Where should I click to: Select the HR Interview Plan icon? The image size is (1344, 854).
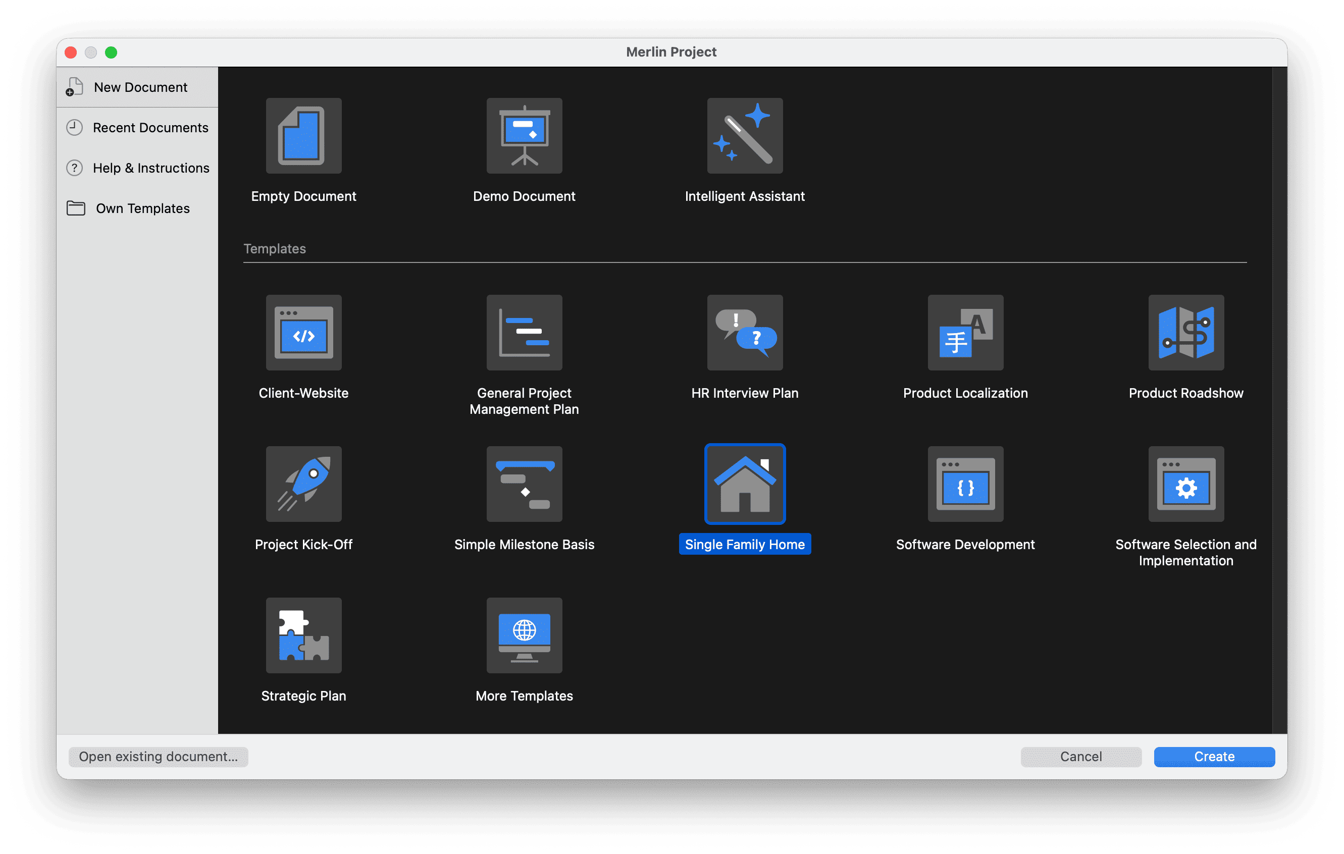click(x=745, y=333)
